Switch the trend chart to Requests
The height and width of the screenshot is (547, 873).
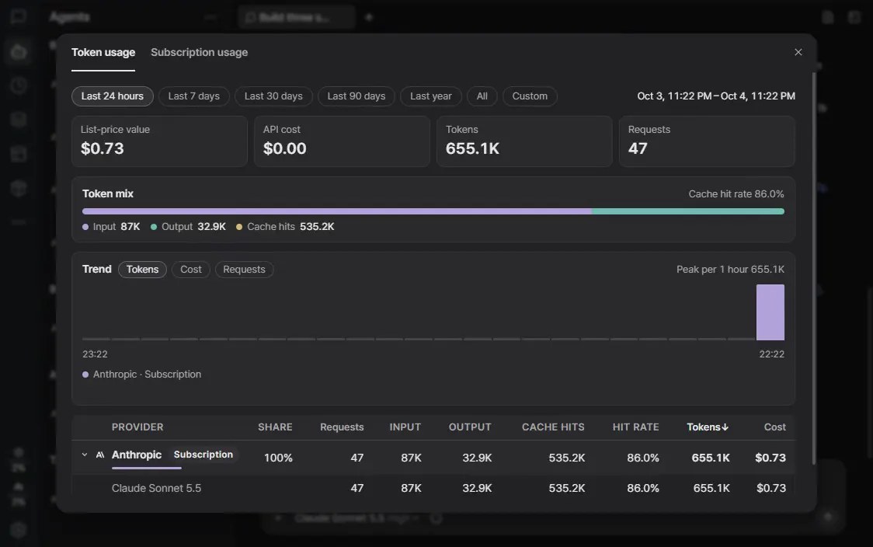(244, 269)
